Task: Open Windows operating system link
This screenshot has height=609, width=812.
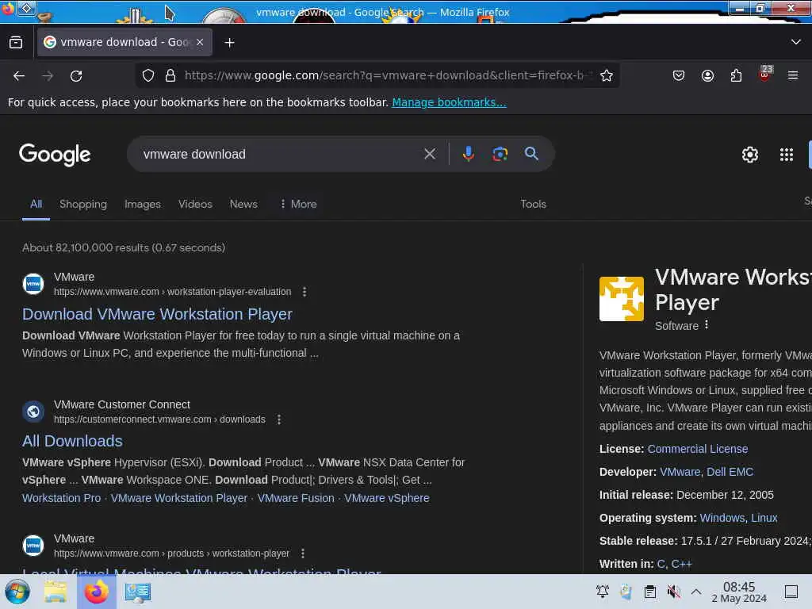Action: [x=723, y=519]
